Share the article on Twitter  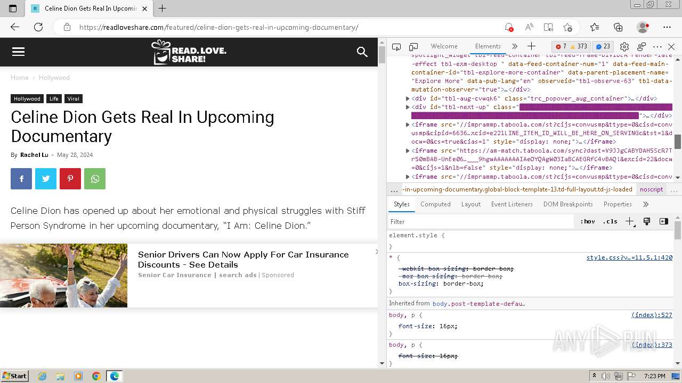point(46,179)
